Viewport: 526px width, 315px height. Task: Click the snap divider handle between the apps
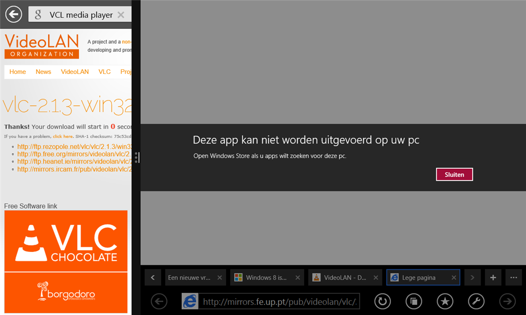[136, 157]
